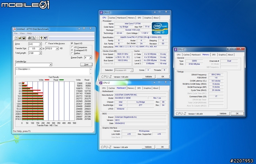The width and height of the screenshot is (256, 164).
Task: Switch to Memory tab in CPU-Z CPU window
Action: pos(131,18)
